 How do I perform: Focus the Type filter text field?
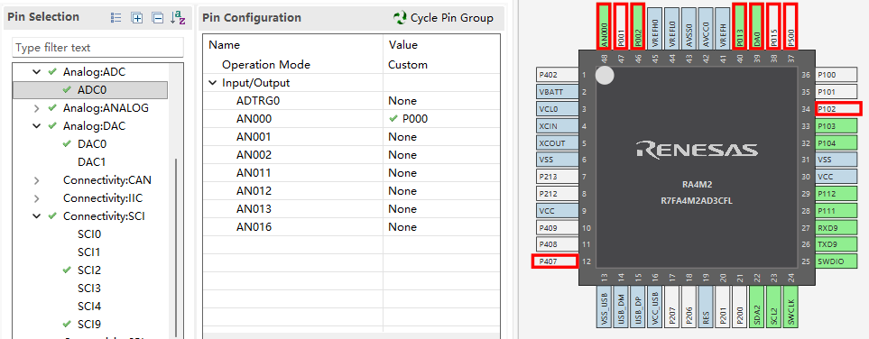click(97, 48)
